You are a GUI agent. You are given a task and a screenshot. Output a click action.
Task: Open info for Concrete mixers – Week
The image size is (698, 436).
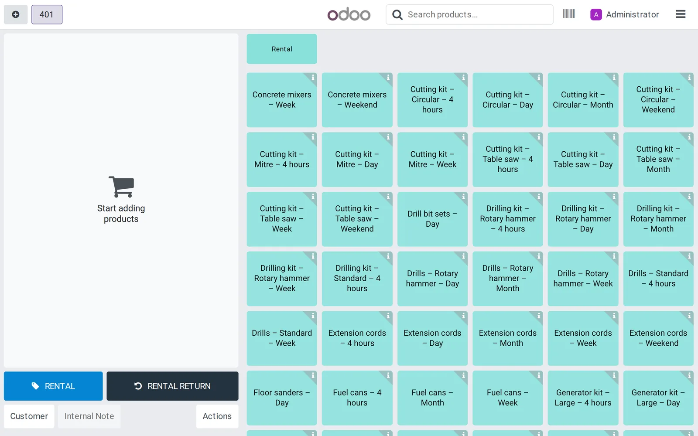[x=313, y=77]
